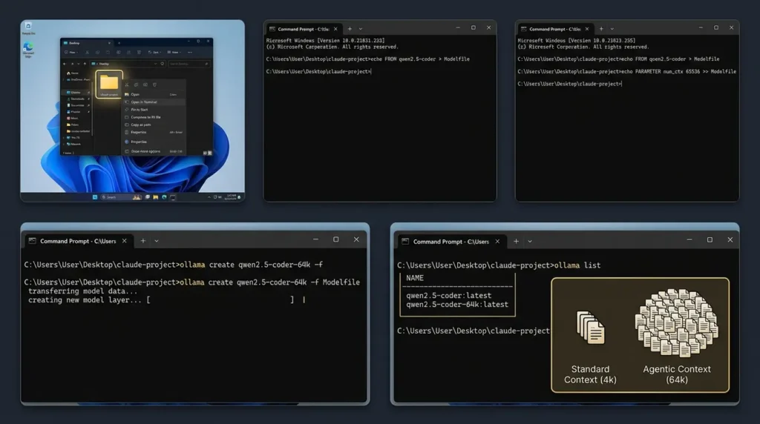Click the Explorer Forward navigation arrow
The height and width of the screenshot is (424, 760).
[x=72, y=64]
